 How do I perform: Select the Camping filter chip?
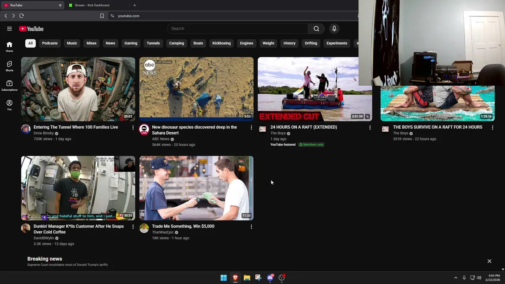[177, 43]
